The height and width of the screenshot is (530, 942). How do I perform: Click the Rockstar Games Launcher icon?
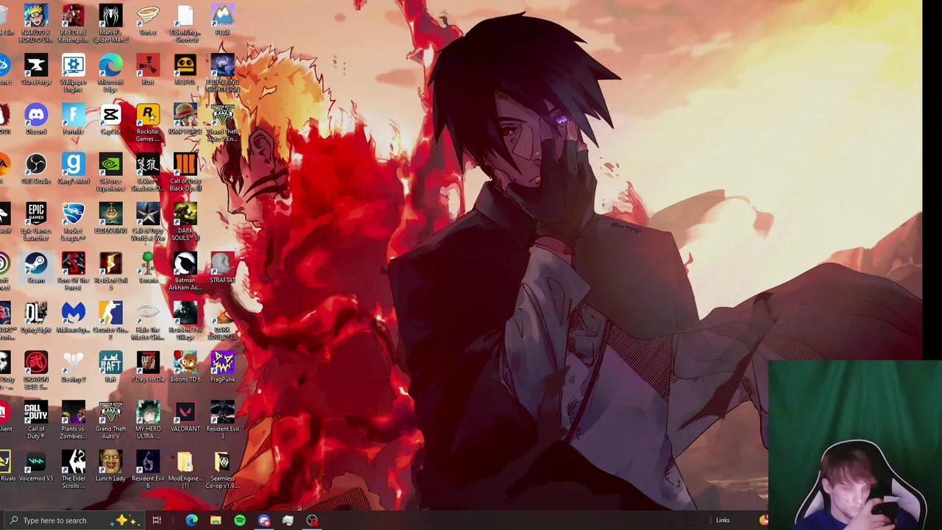tap(148, 122)
